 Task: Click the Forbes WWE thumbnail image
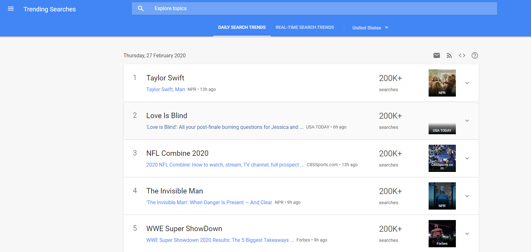pyautogui.click(x=442, y=234)
